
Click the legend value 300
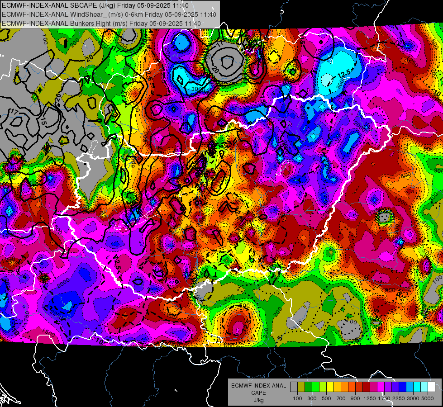pyautogui.click(x=312, y=398)
